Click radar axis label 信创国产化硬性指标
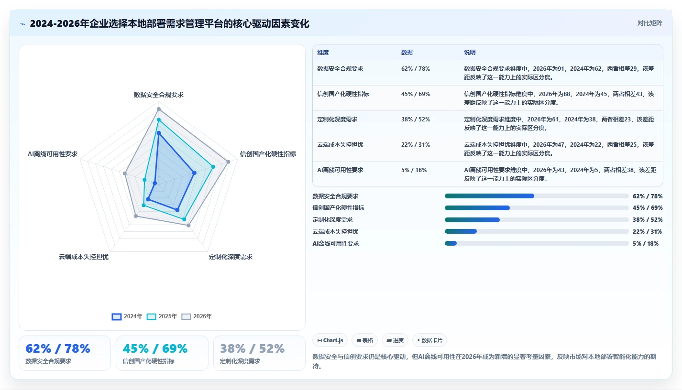The width and height of the screenshot is (682, 390). click(268, 154)
